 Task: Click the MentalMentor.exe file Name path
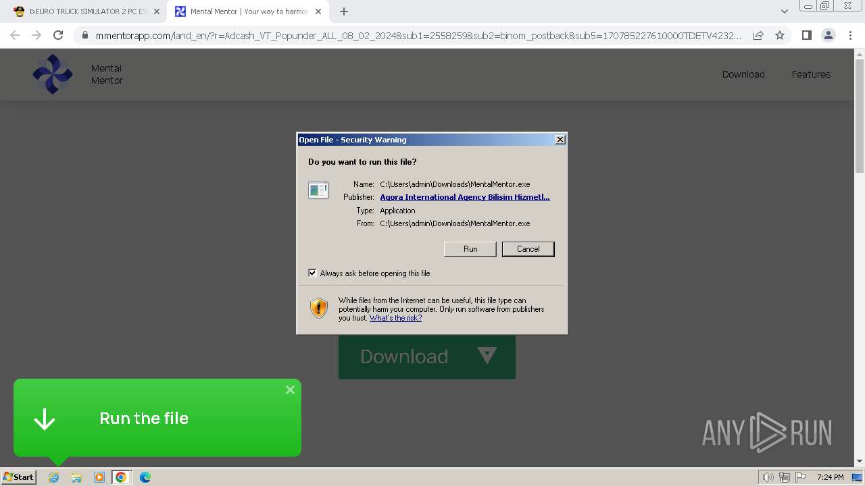pyautogui.click(x=455, y=184)
